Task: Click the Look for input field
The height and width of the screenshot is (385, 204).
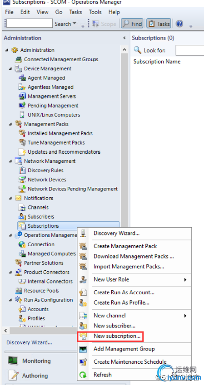Action: 190,51
